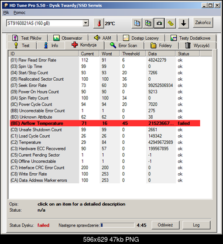Viewport: 223px width, 244px height.
Task: Click the Log button
Action: pos(196,225)
